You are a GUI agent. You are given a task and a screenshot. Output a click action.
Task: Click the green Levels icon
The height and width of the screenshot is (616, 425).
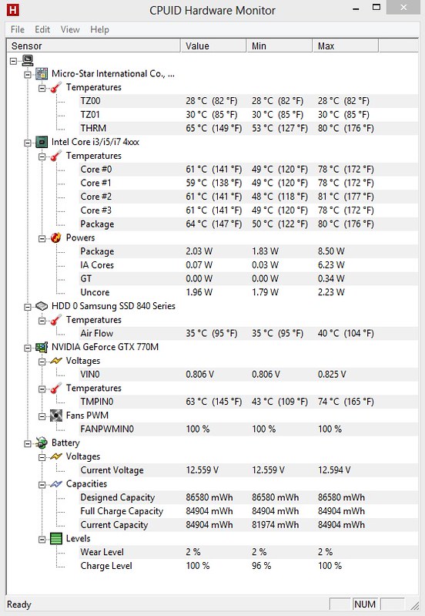tap(56, 538)
